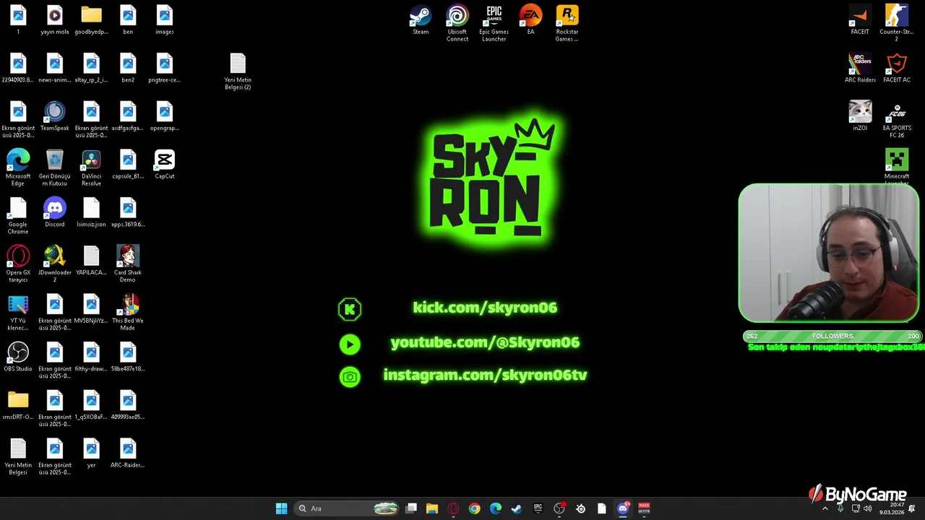The image size is (925, 520).
Task: Select the news-anim... file icon
Action: (x=55, y=69)
